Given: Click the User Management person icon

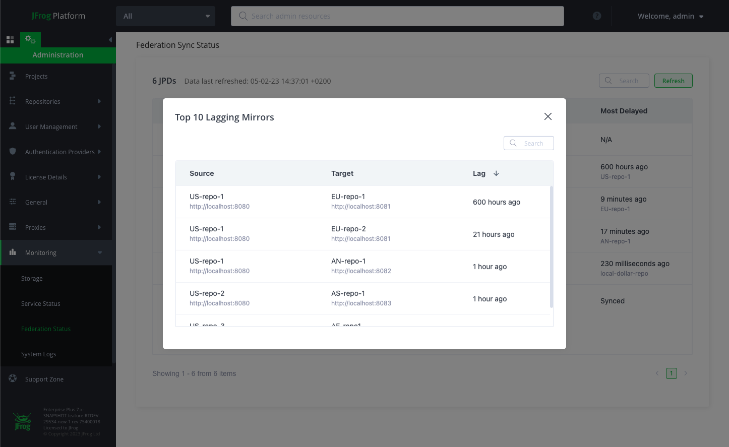Looking at the screenshot, I should (13, 126).
